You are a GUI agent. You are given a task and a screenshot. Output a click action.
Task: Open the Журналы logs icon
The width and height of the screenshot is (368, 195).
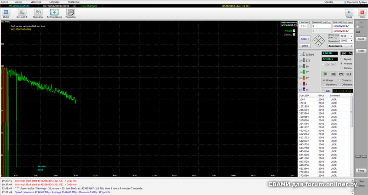click(38, 14)
